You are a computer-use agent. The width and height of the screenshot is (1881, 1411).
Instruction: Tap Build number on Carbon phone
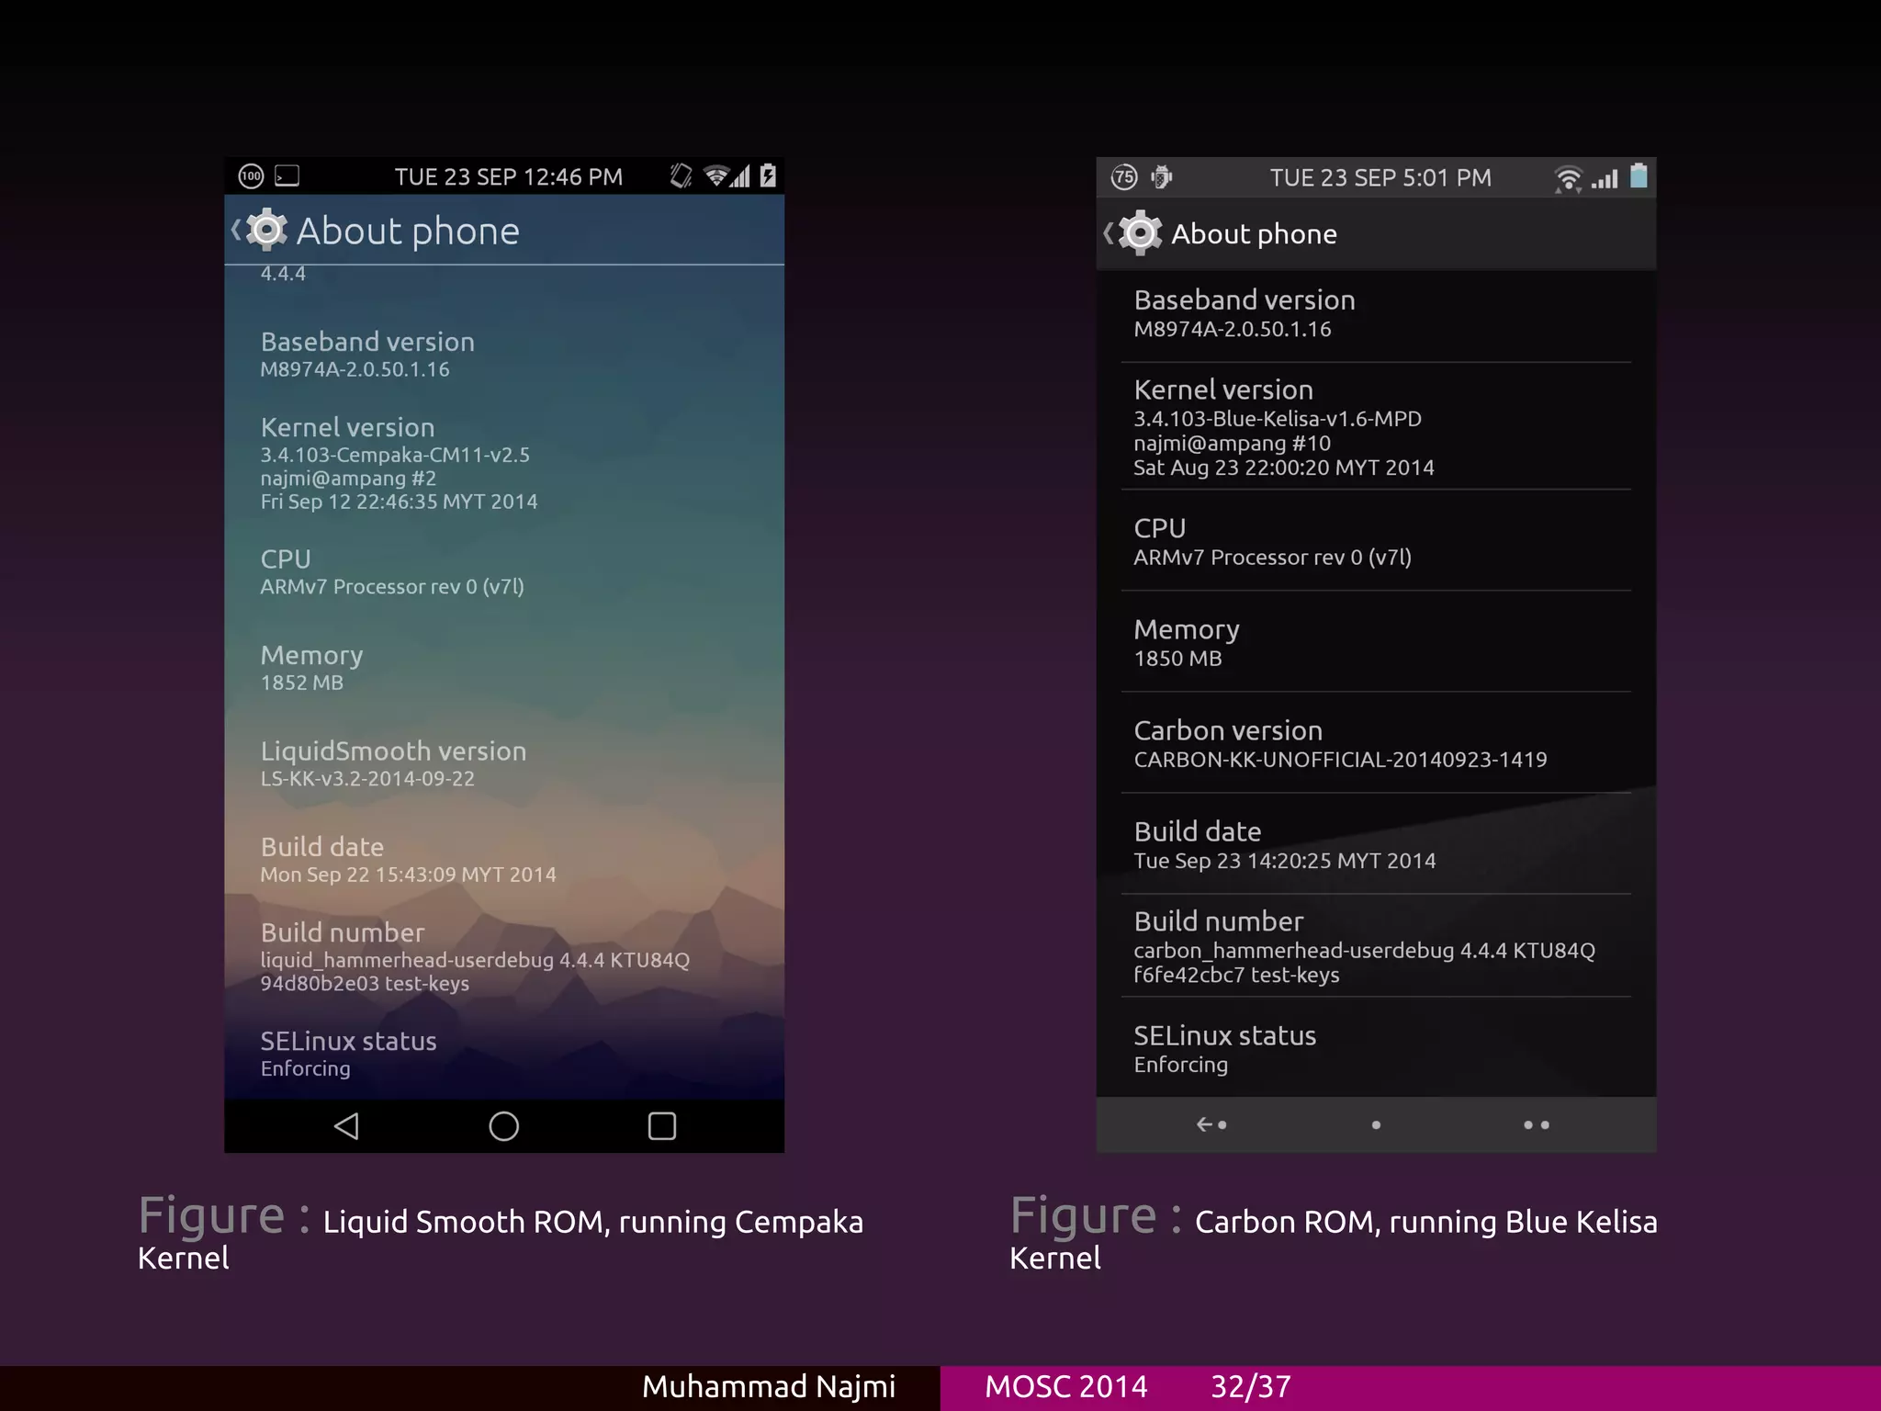(x=1363, y=947)
